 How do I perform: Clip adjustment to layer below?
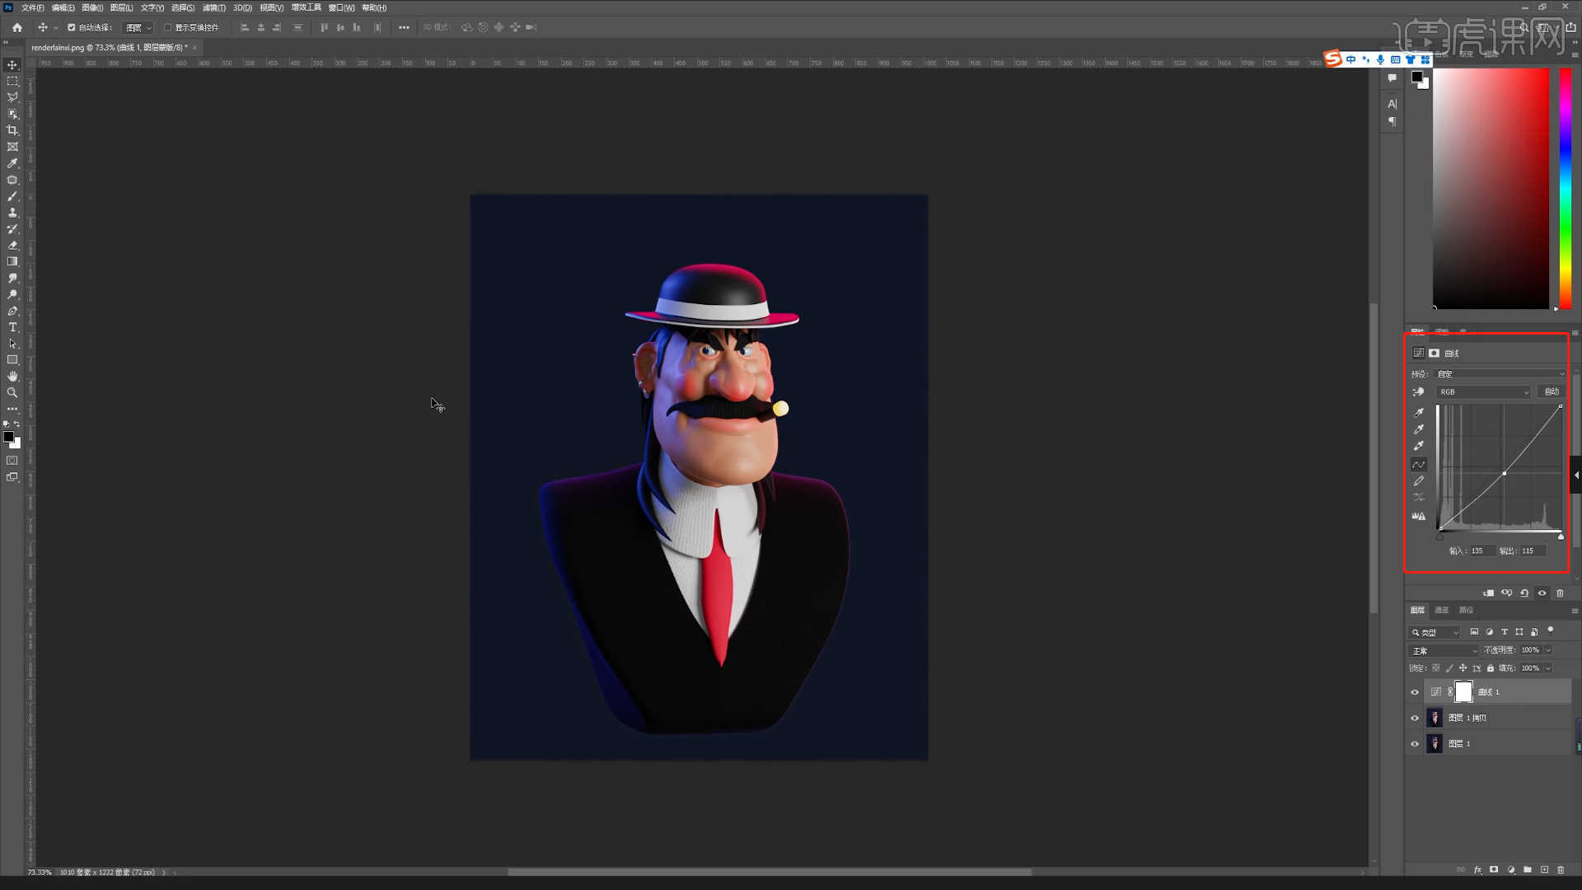[1489, 593]
